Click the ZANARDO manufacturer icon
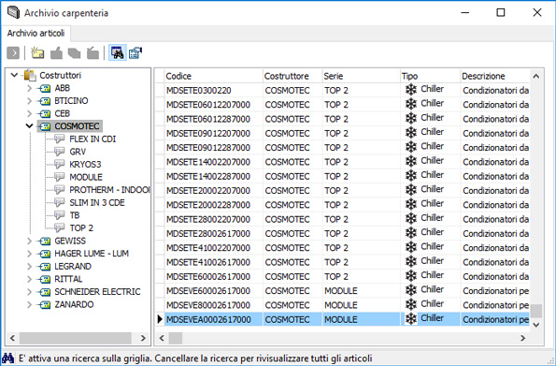 [x=44, y=304]
